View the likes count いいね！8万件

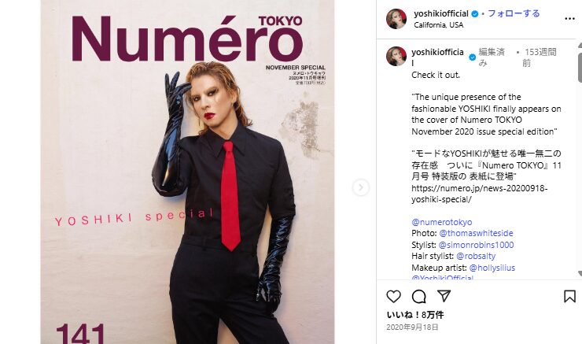[415, 315]
